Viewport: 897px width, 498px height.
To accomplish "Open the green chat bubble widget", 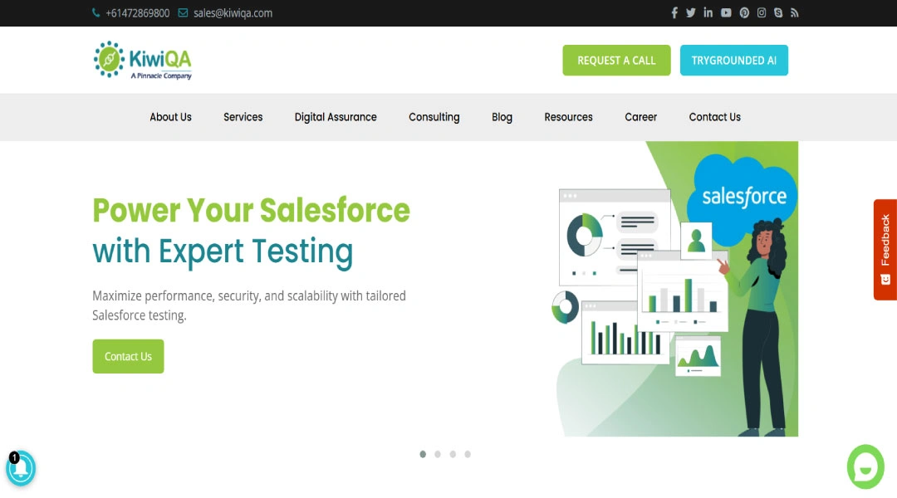I will pos(865,467).
